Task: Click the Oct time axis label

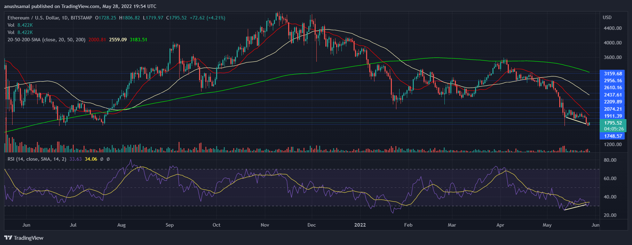Action: 216,225
